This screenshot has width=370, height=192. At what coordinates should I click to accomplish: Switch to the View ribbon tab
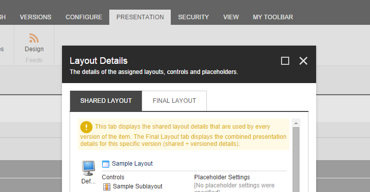click(x=231, y=17)
